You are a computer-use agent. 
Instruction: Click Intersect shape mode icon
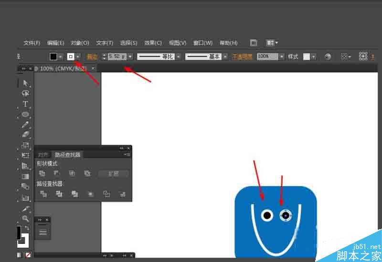[x=72, y=173]
